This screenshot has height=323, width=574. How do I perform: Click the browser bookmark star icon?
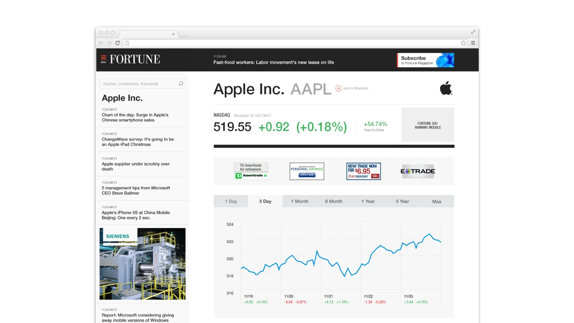(x=464, y=43)
